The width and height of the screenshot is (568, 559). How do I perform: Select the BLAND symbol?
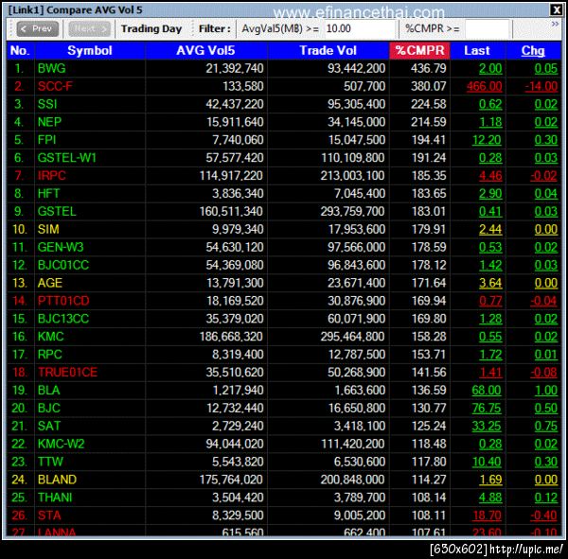click(x=57, y=480)
